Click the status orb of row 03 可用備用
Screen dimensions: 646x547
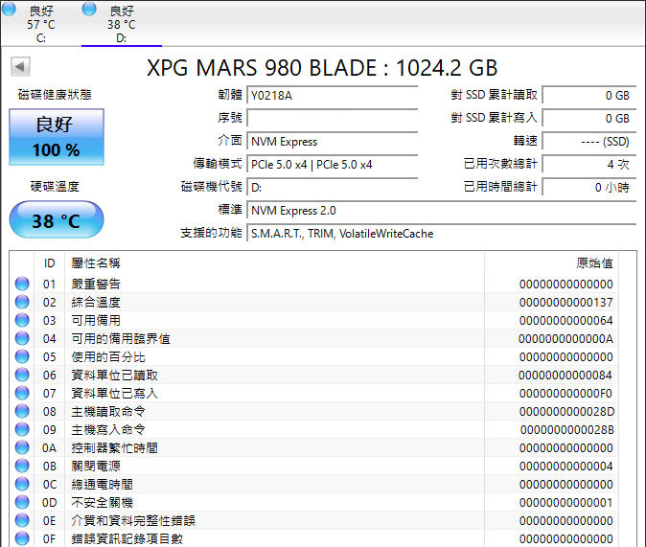(22, 320)
